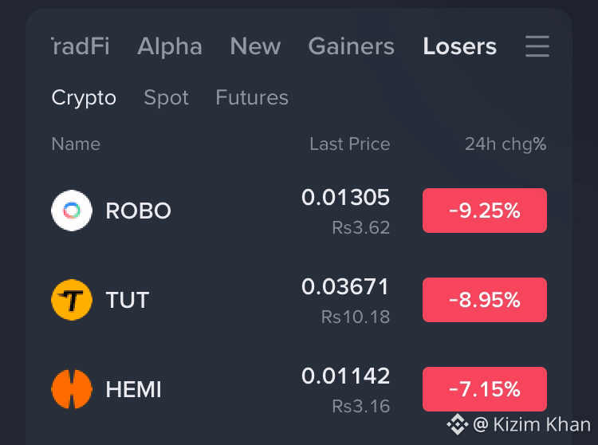
Task: Click ROBO's -9.25% change badge
Action: (x=484, y=211)
